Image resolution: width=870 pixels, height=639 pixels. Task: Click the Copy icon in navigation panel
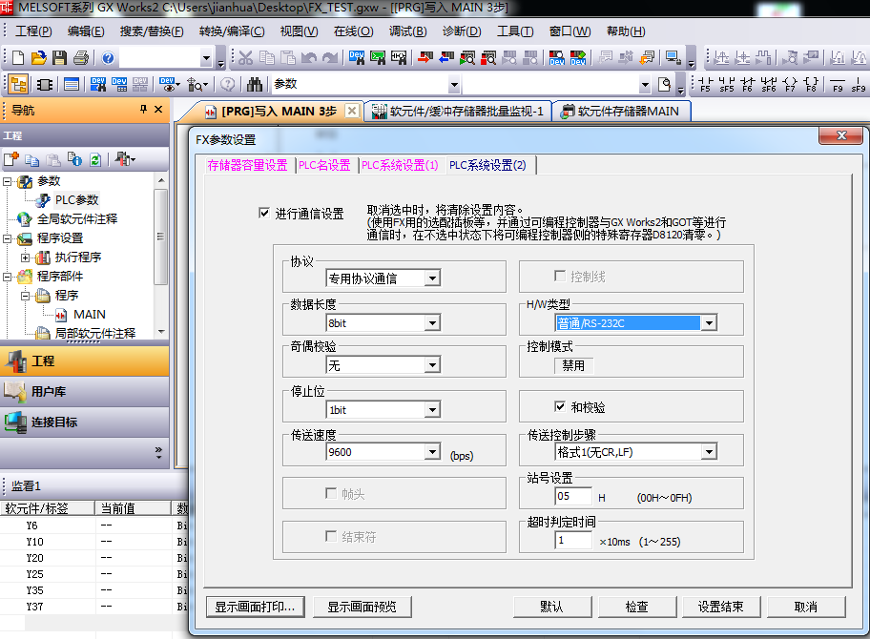pos(32,160)
